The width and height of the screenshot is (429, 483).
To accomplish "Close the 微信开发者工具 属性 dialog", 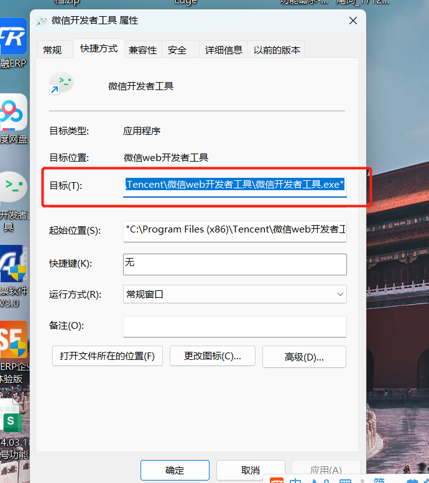I will point(353,21).
